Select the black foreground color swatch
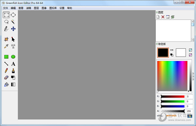 [163, 53]
